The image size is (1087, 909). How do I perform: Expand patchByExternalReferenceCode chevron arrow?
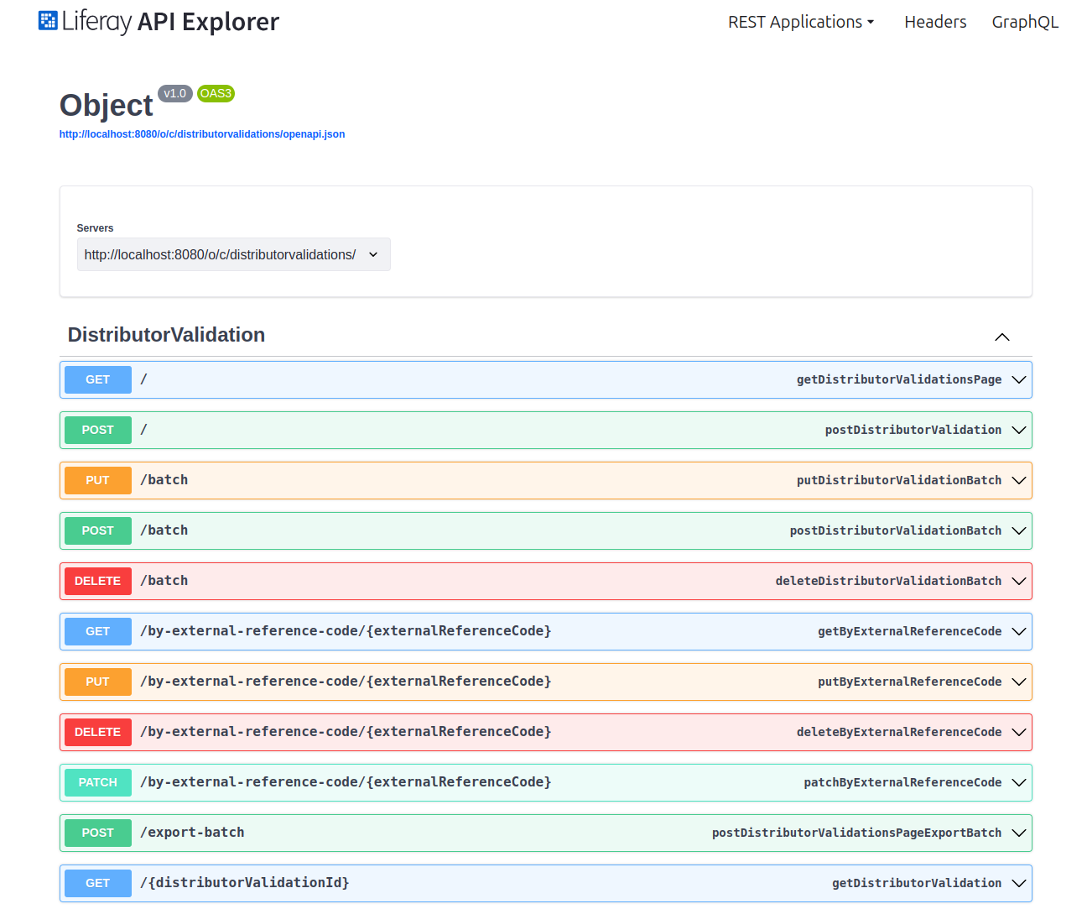(x=1018, y=782)
